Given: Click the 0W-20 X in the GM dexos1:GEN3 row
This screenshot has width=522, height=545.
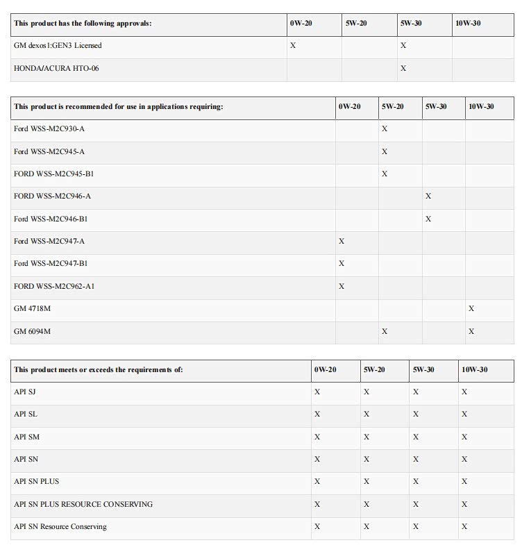Looking at the screenshot, I should (x=293, y=46).
